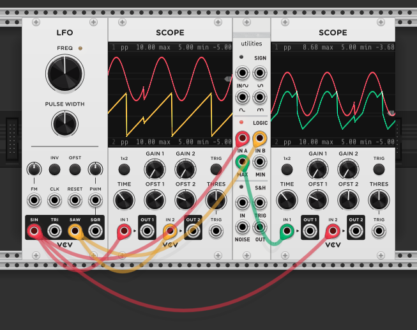The image size is (417, 330).
Task: Click IN 1 jack on right Scope
Action: coord(287,231)
